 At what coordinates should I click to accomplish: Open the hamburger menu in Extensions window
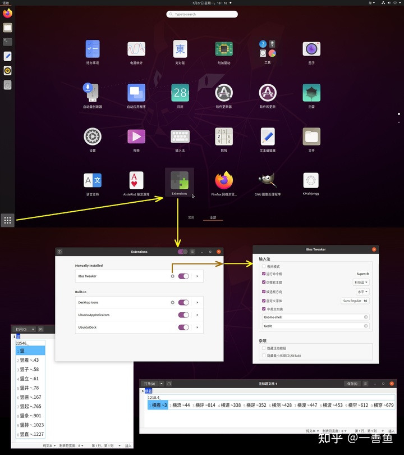click(x=192, y=252)
